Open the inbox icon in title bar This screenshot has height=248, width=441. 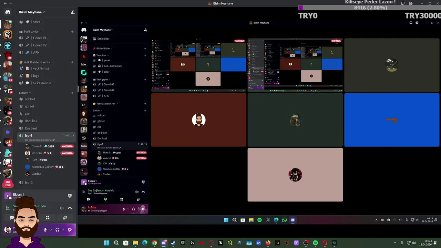coord(403,3)
